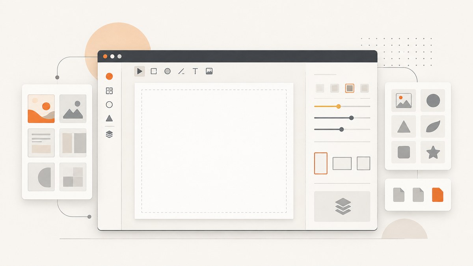The height and width of the screenshot is (266, 473).
Task: Click the orange close dot in the title bar
Action: tap(105, 56)
